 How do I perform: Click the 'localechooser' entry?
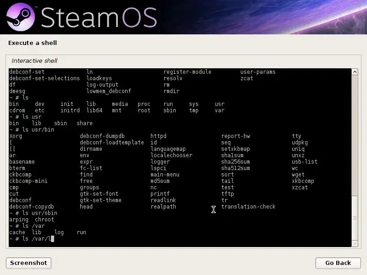pyautogui.click(x=171, y=155)
